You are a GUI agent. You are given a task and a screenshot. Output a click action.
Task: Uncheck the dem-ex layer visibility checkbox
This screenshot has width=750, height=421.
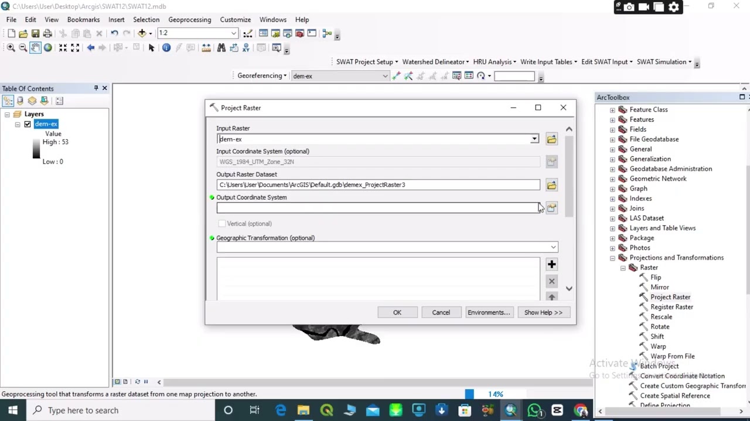[x=28, y=124]
